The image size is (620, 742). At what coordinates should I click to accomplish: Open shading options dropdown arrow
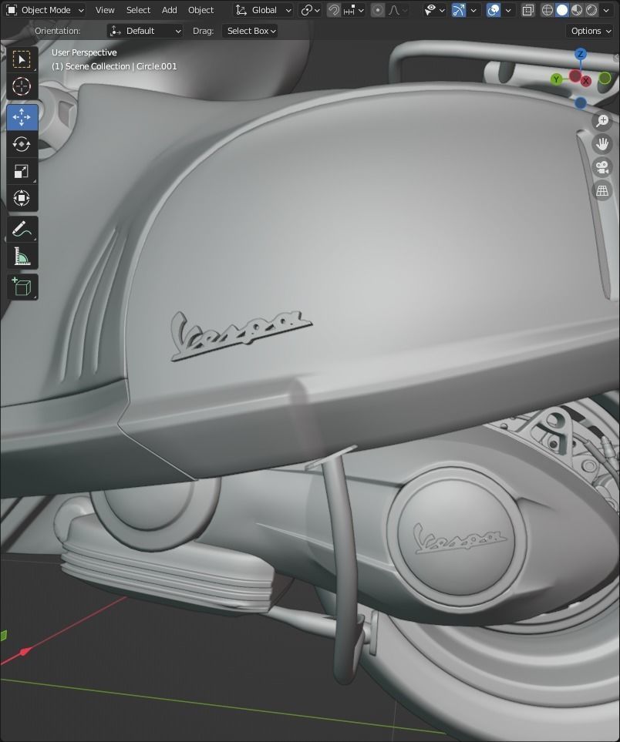[x=606, y=10]
